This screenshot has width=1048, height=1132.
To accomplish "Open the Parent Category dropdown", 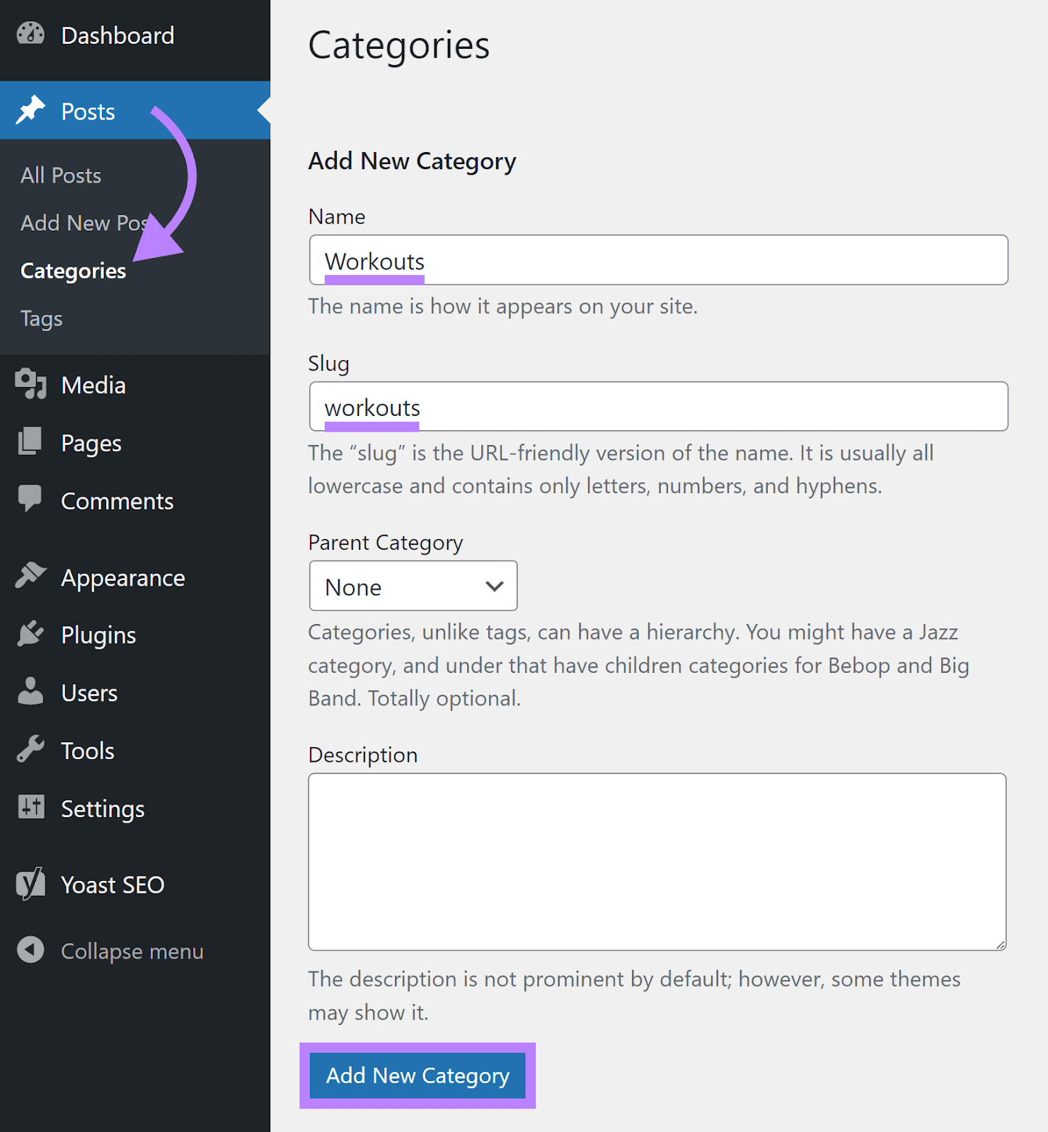I will click(413, 586).
